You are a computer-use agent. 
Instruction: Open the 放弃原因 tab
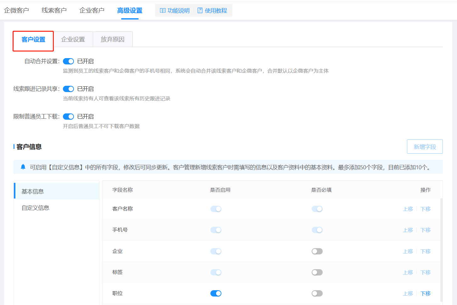(x=113, y=40)
